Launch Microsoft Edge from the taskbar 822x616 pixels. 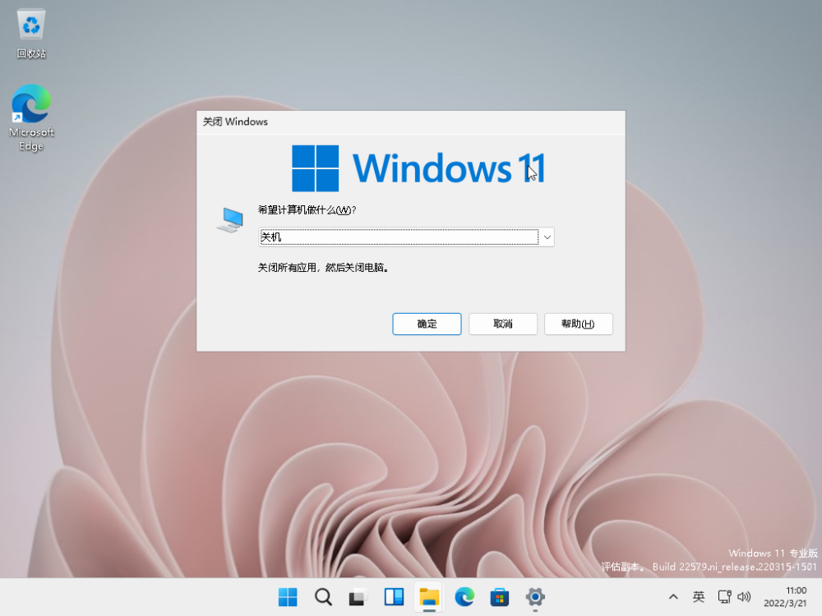(x=464, y=596)
